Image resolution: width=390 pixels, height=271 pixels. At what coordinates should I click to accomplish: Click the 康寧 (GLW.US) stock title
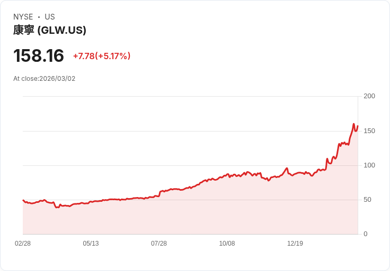coord(50,30)
